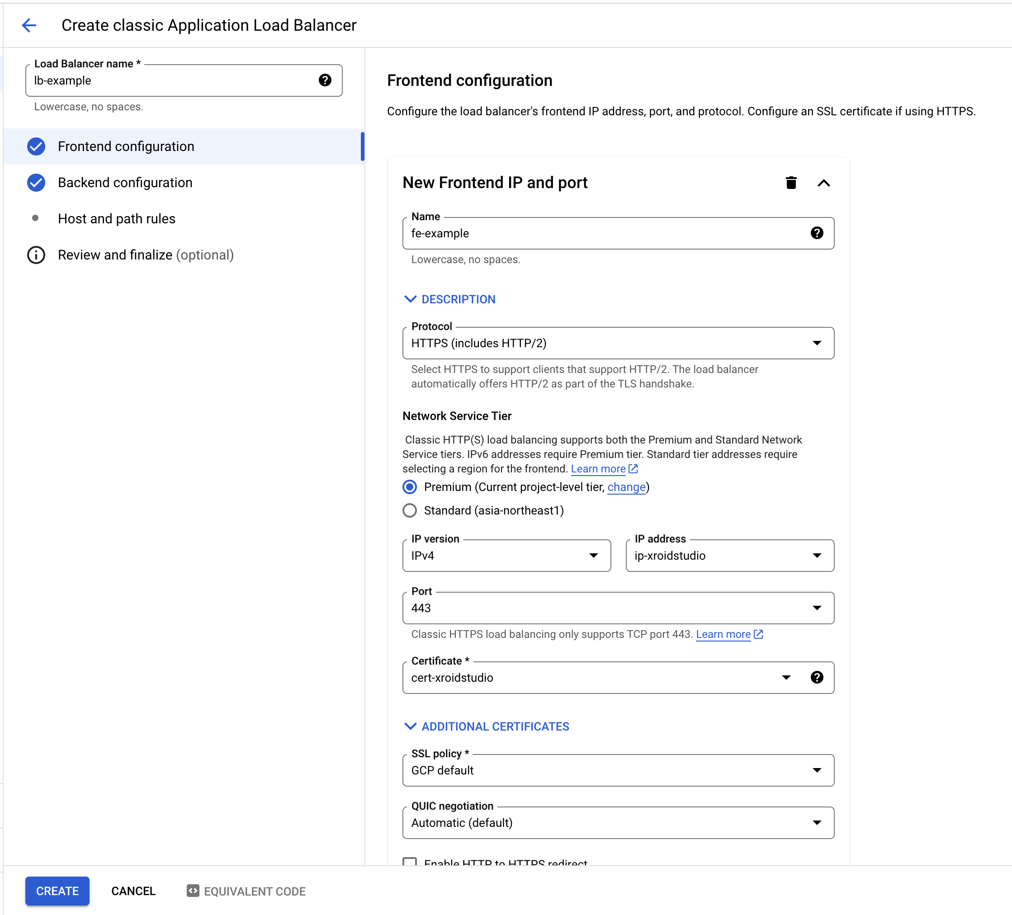Open Backend configuration step
The width and height of the screenshot is (1012, 915).
click(125, 183)
